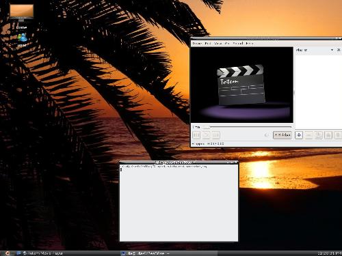Click the play button in Totem

pos(206,135)
